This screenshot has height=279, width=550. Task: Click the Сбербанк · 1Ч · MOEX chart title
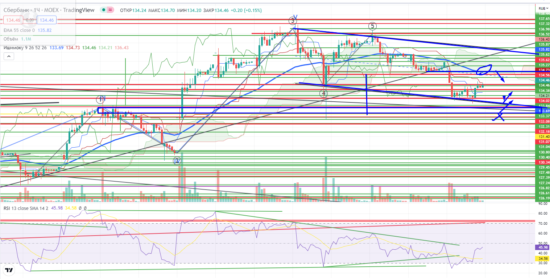(49, 10)
